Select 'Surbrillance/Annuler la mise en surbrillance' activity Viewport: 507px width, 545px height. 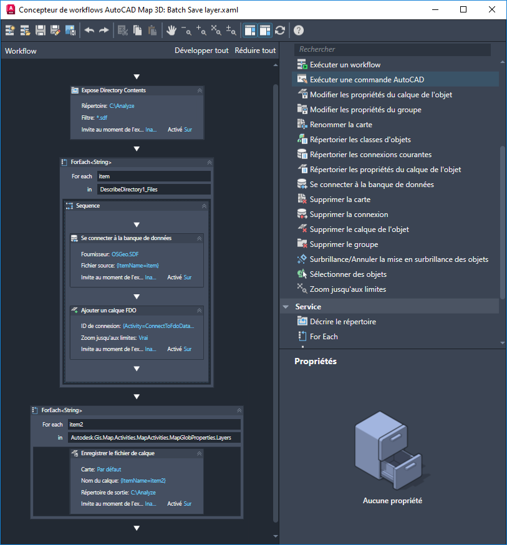(393, 259)
